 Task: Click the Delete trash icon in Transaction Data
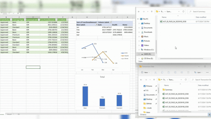[x=188, y=72]
